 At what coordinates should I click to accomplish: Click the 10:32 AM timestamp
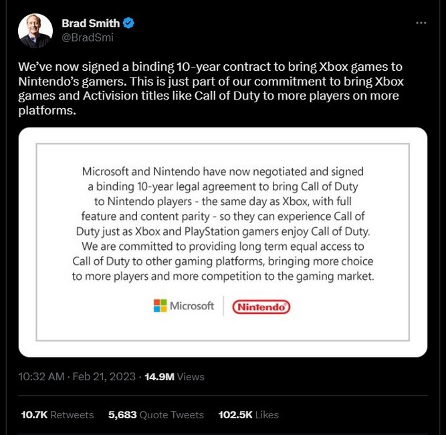click(x=41, y=377)
